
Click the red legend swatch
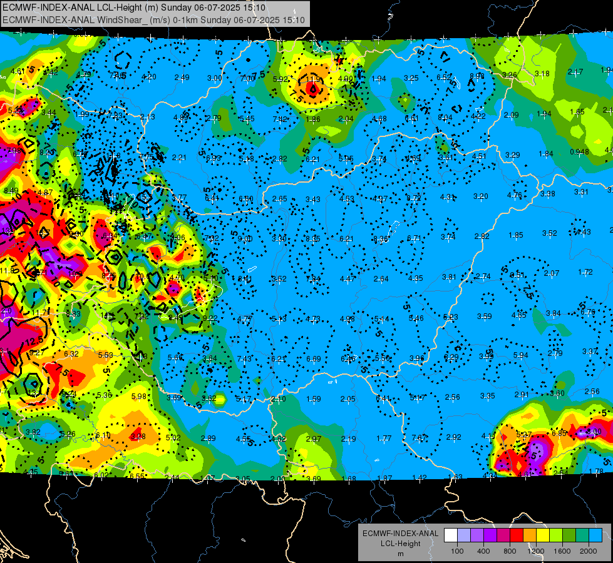coord(517,535)
